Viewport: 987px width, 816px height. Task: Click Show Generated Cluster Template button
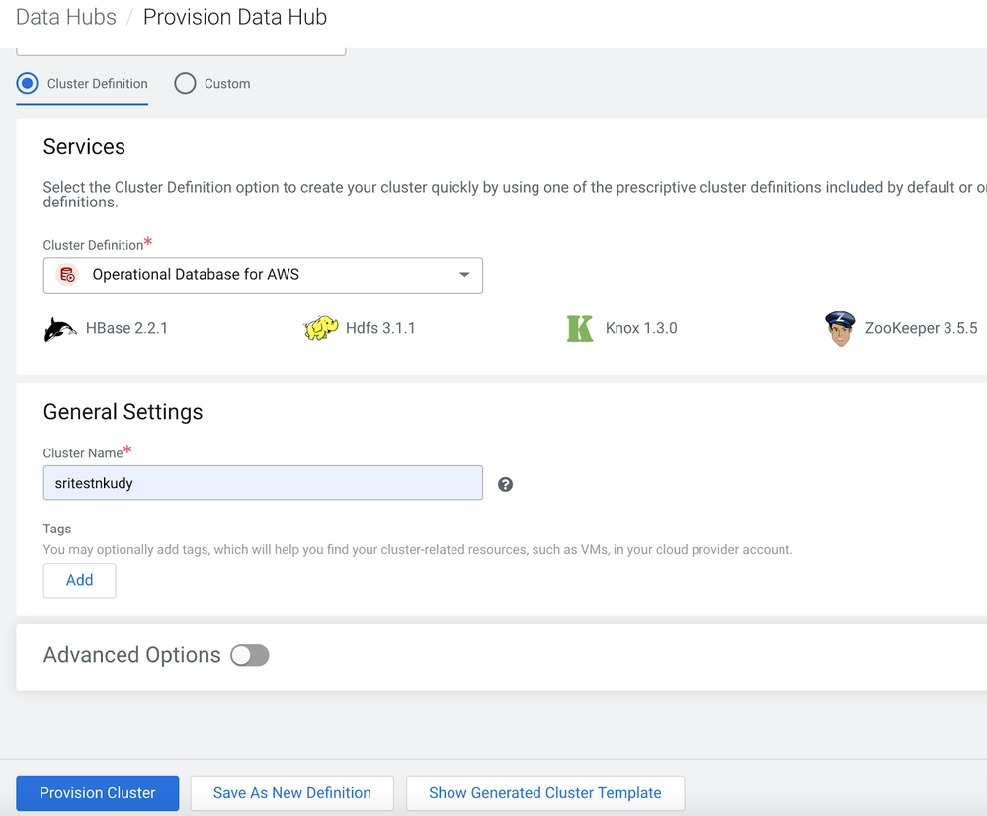545,793
